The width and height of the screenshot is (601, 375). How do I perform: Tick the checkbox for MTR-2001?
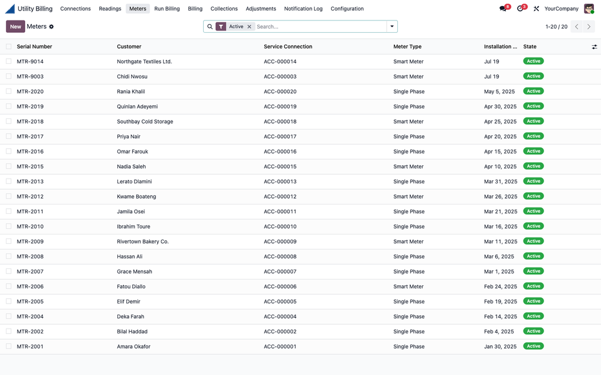(x=8, y=346)
